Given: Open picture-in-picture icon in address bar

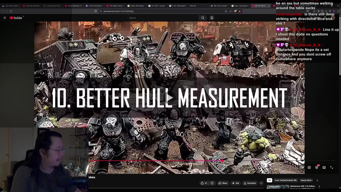Looking at the screenshot, I should [226, 11].
